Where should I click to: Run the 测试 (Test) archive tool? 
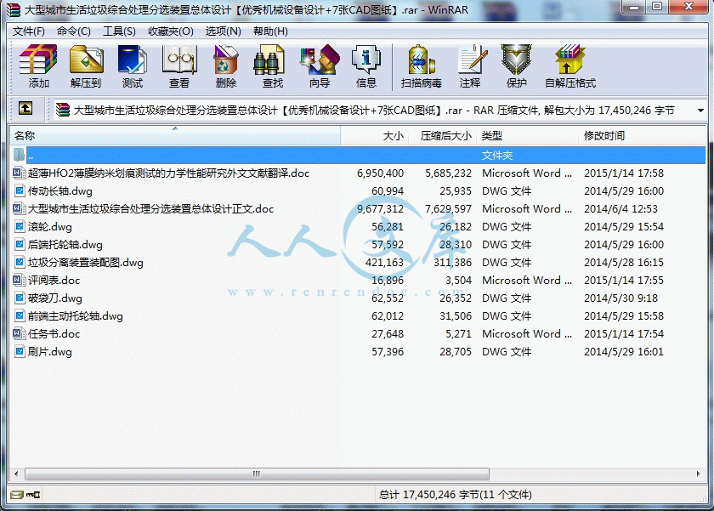point(132,66)
